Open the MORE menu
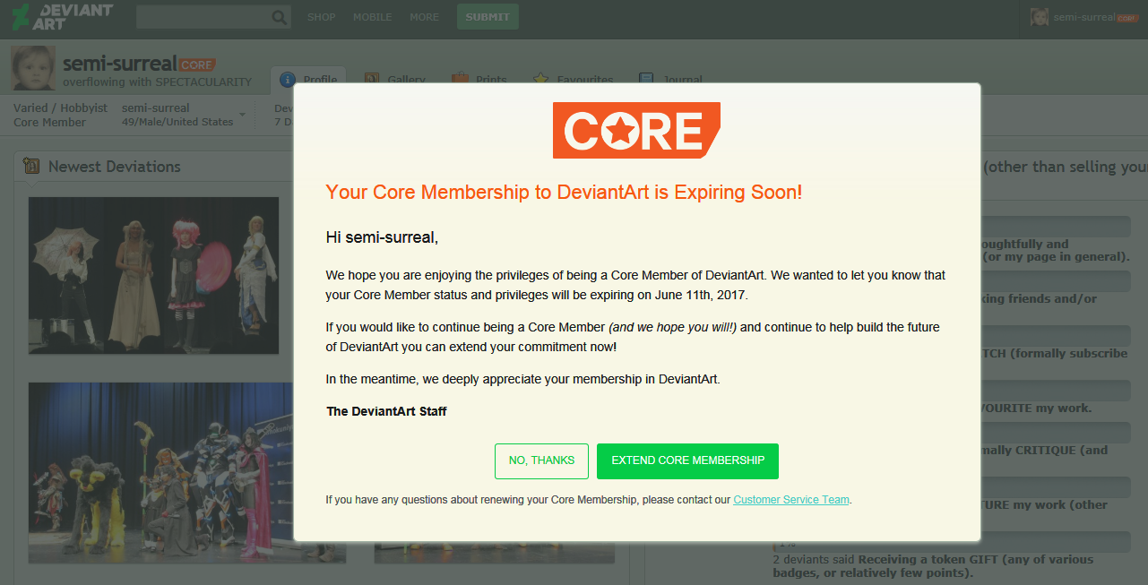 point(425,17)
